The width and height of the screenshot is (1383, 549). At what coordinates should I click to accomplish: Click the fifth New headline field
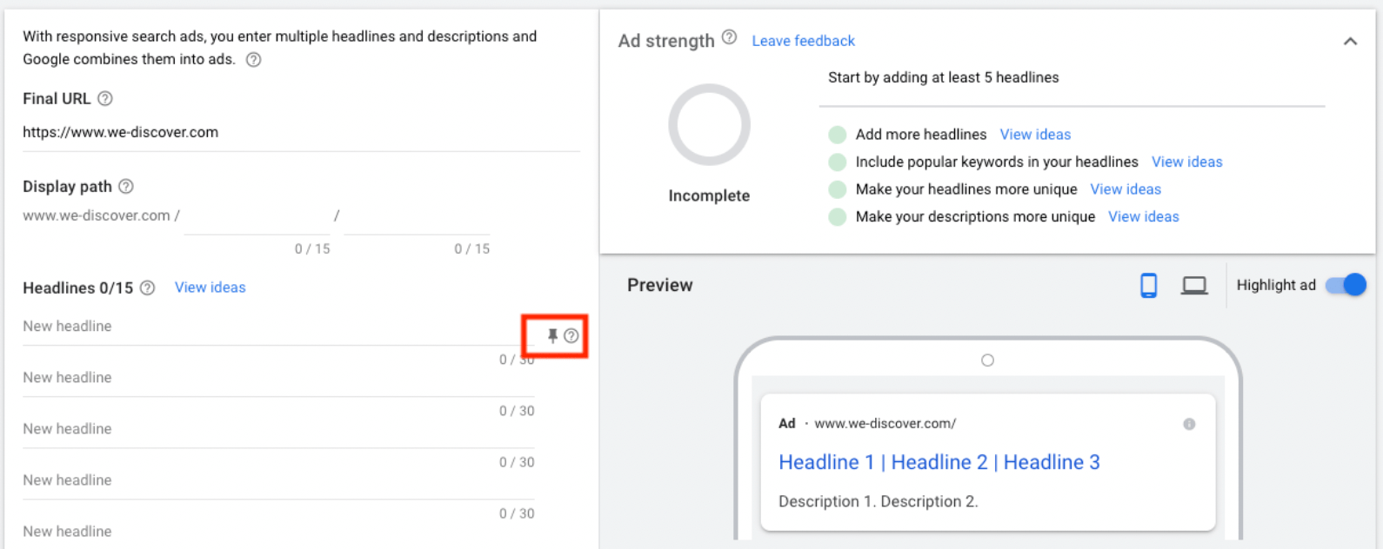click(278, 532)
